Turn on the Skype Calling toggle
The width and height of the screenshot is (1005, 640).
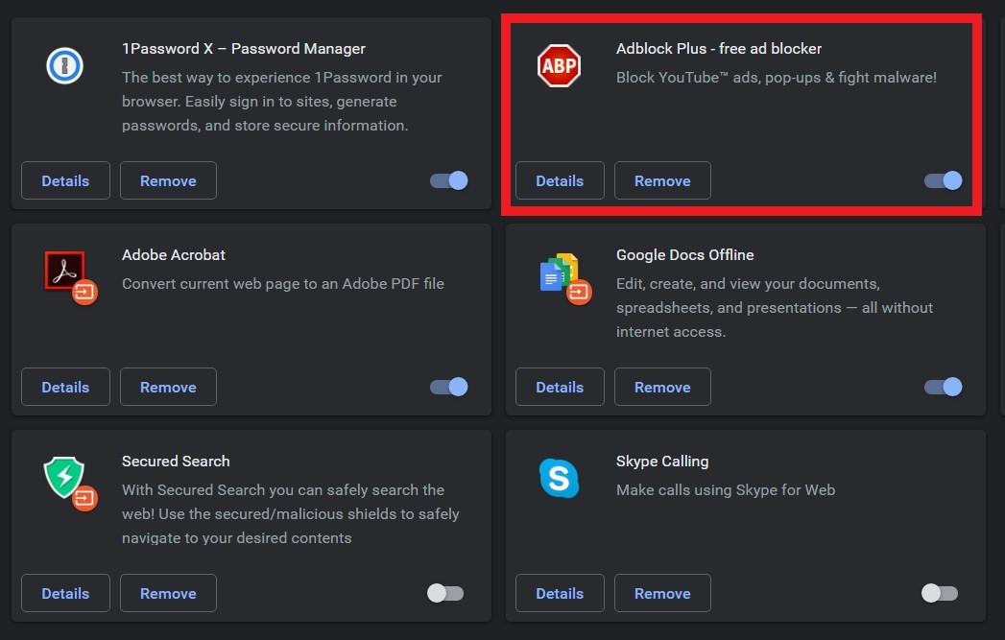[x=939, y=593]
